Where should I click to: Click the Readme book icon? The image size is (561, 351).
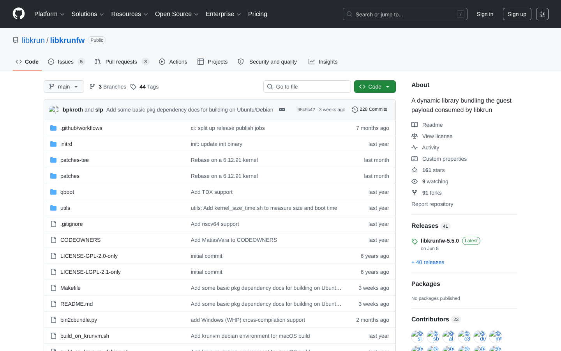[415, 125]
